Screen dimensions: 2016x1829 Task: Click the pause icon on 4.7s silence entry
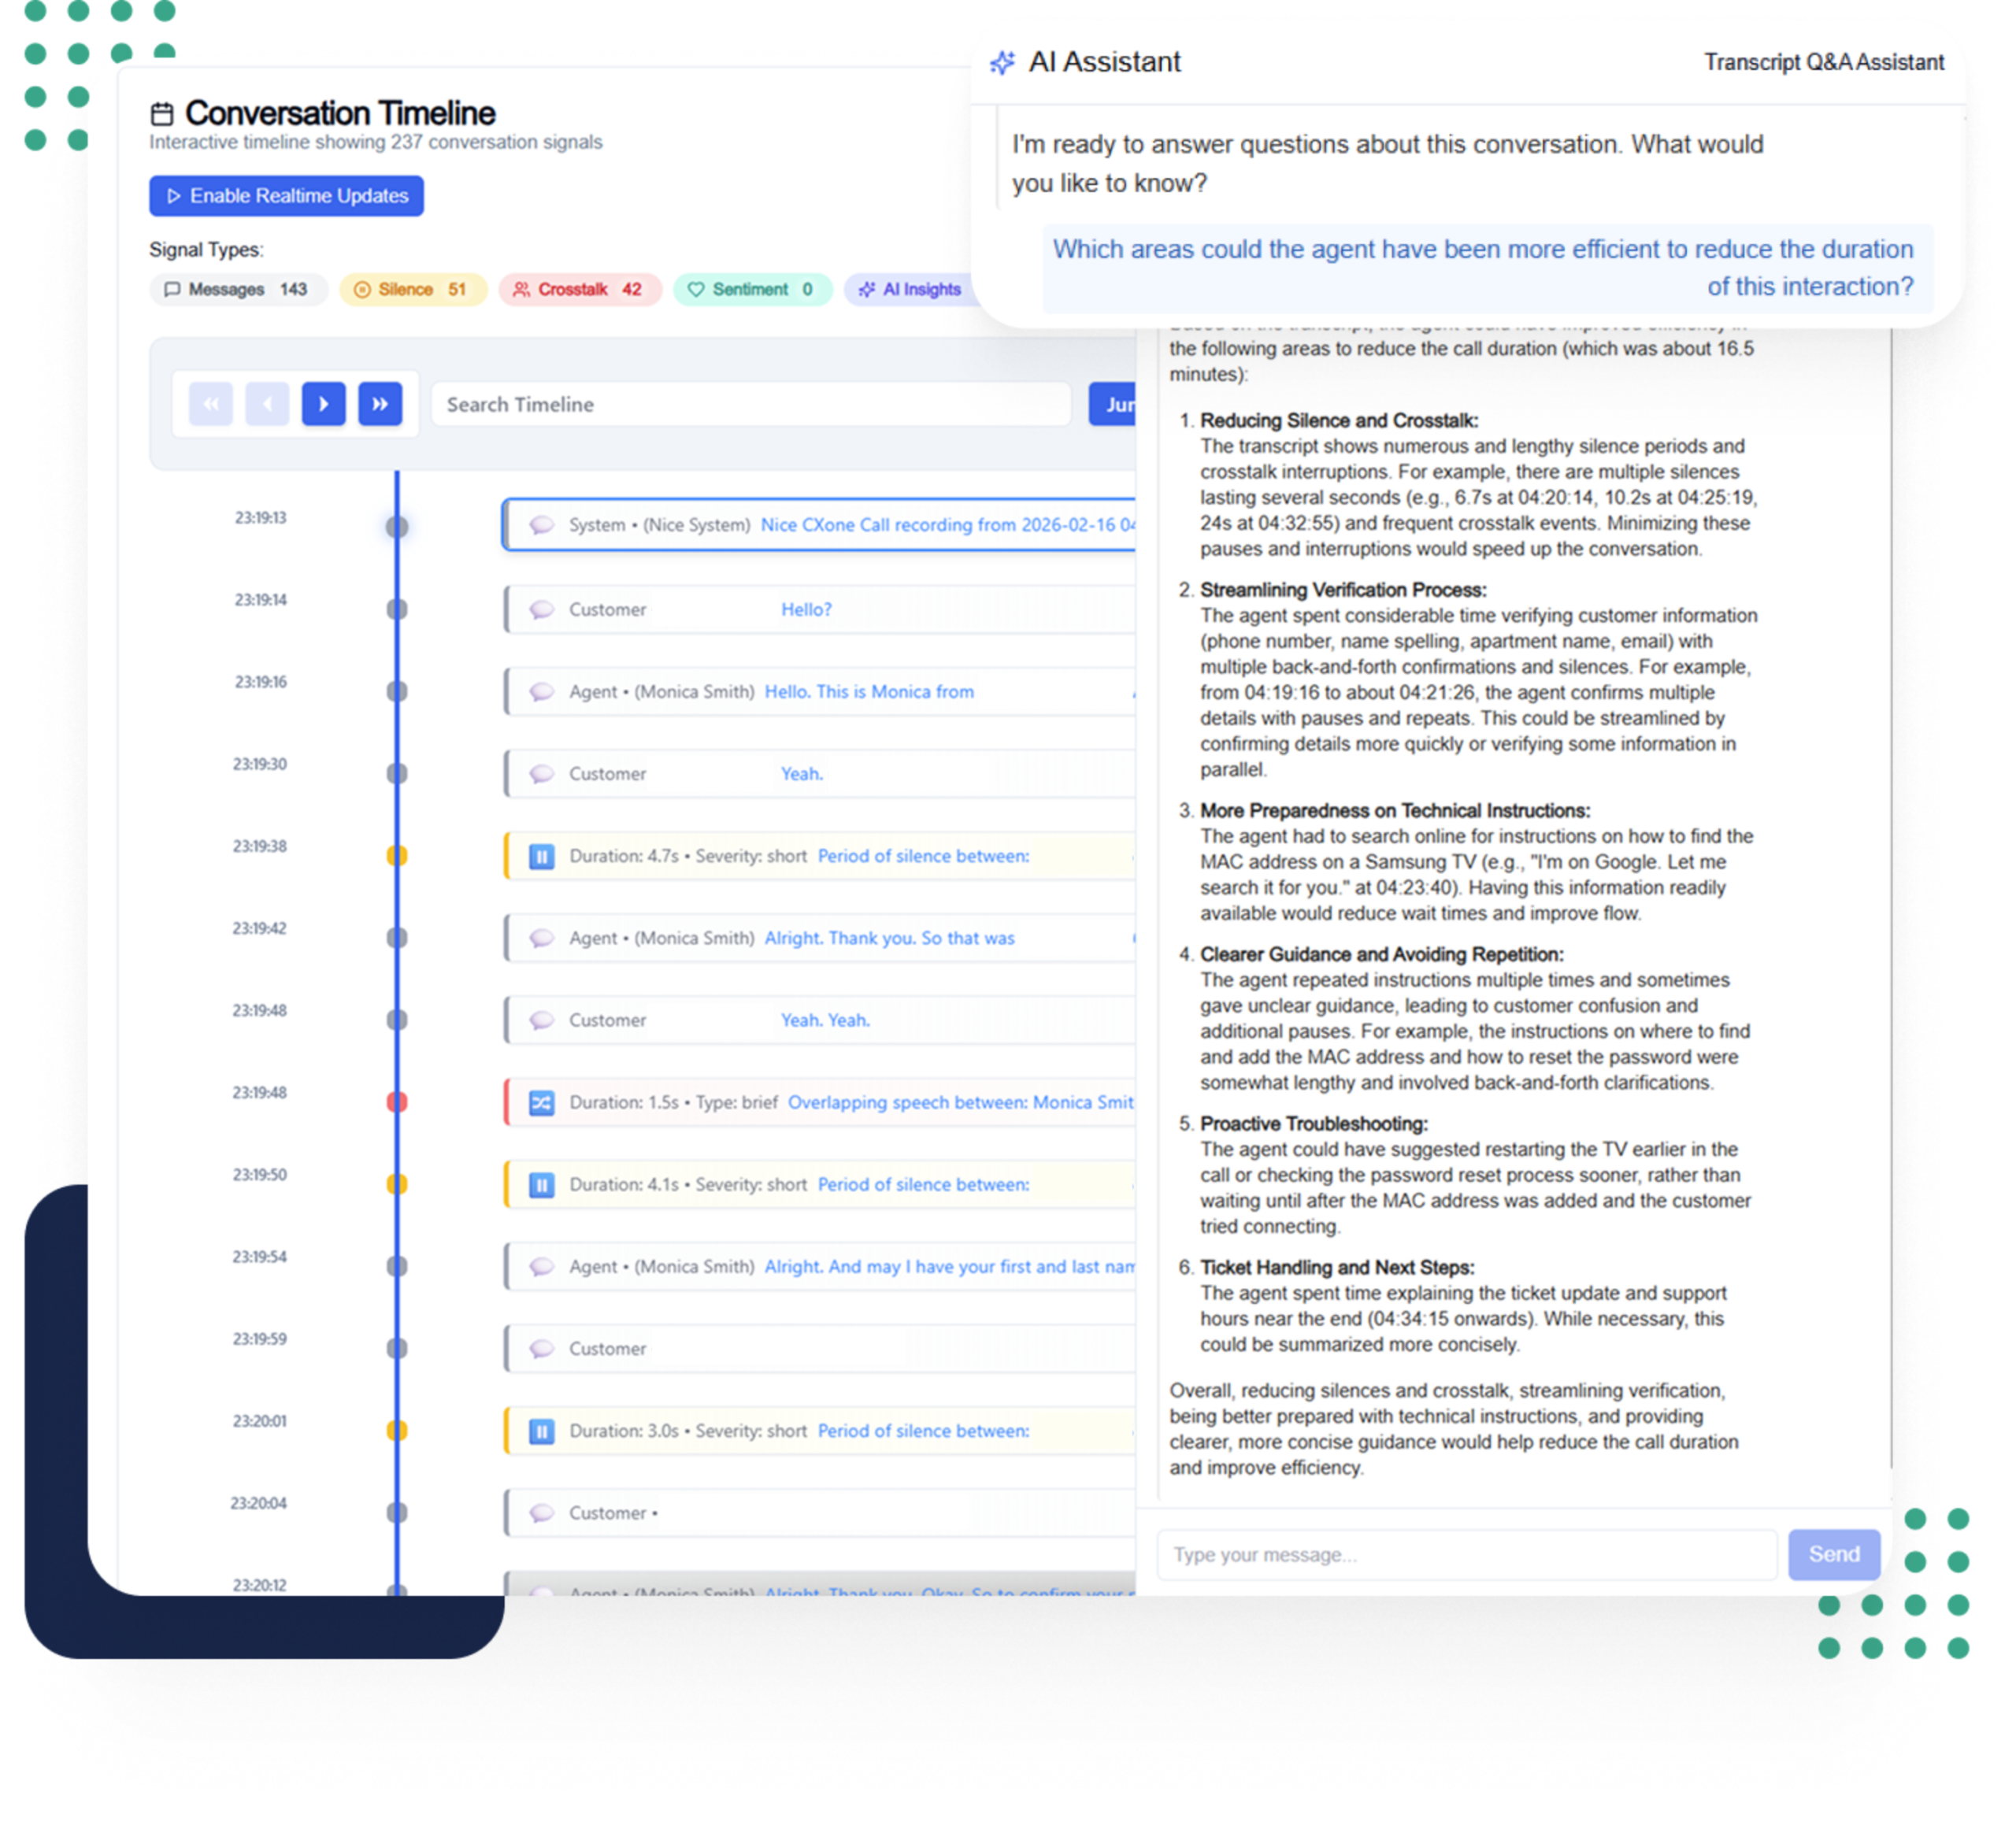coord(541,856)
